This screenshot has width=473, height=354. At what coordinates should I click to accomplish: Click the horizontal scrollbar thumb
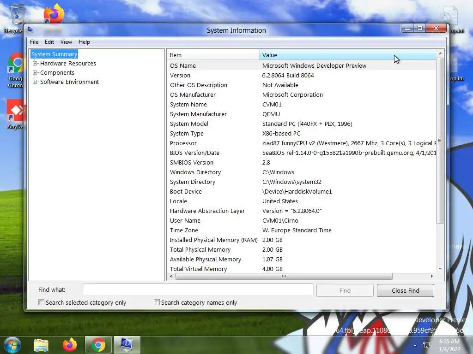coord(284,276)
